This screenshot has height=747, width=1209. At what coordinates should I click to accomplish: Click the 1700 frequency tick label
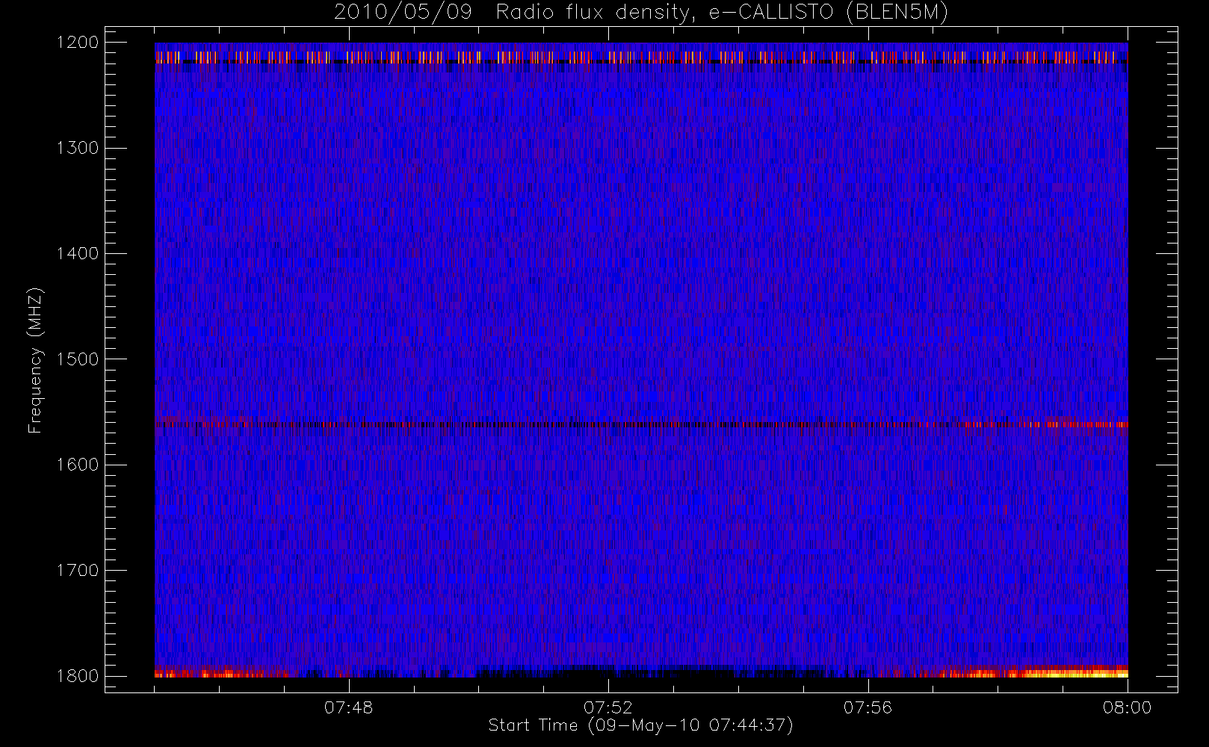coord(78,570)
